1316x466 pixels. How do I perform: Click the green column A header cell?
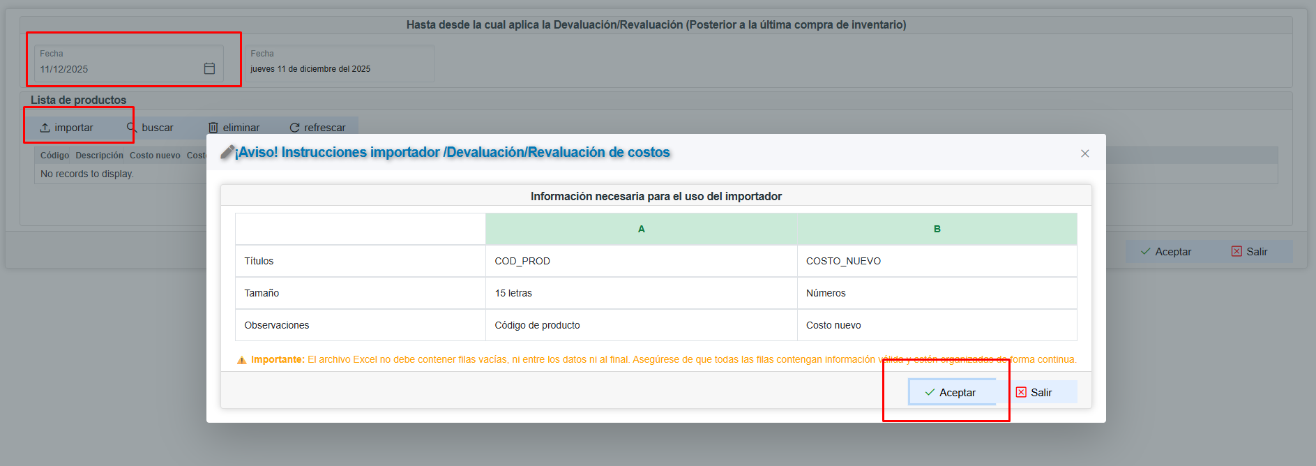click(641, 229)
